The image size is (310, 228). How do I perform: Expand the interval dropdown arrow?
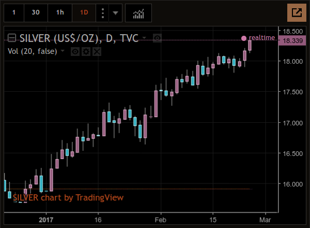pos(115,13)
